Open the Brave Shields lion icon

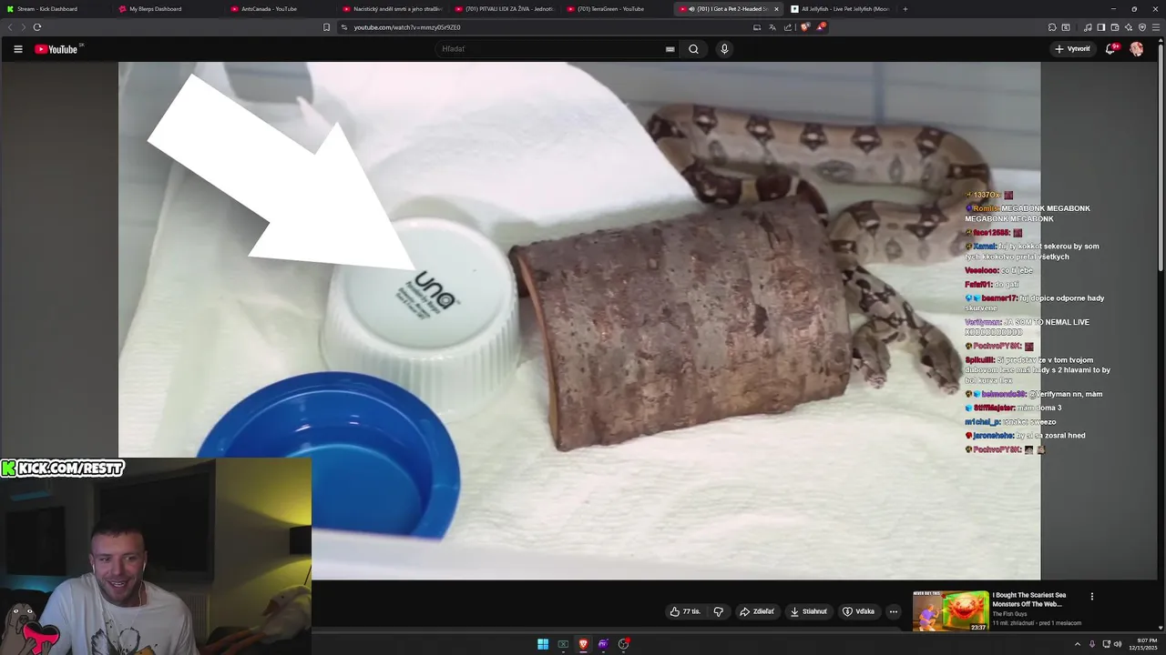pyautogui.click(x=805, y=27)
